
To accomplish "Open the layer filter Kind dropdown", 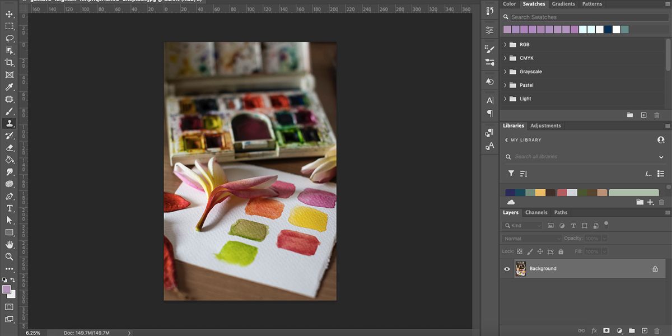I will coord(523,226).
